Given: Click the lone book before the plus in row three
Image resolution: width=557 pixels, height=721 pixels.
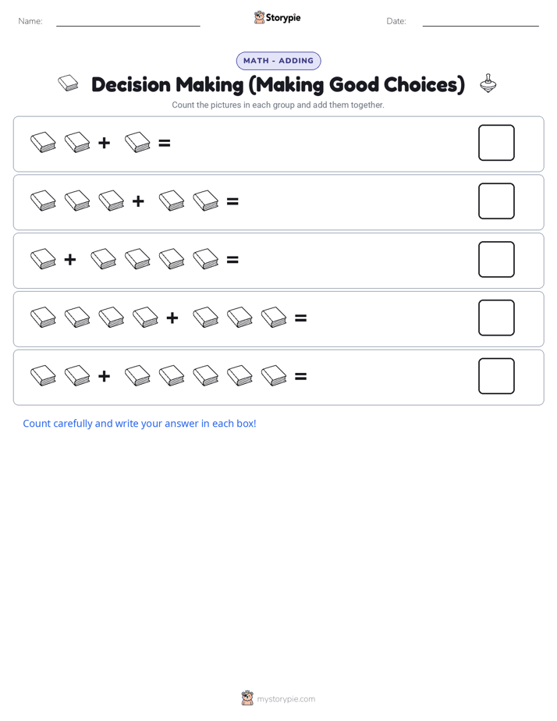Looking at the screenshot, I should (x=43, y=259).
